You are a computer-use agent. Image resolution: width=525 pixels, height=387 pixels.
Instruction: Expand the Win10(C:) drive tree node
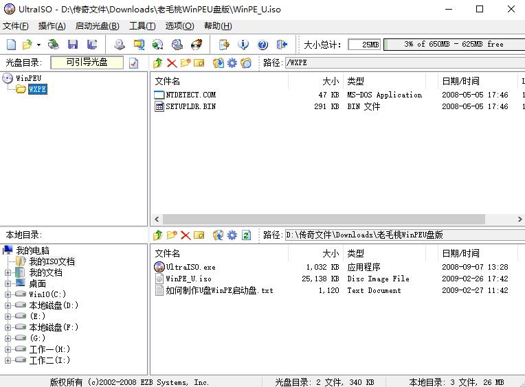[8, 294]
